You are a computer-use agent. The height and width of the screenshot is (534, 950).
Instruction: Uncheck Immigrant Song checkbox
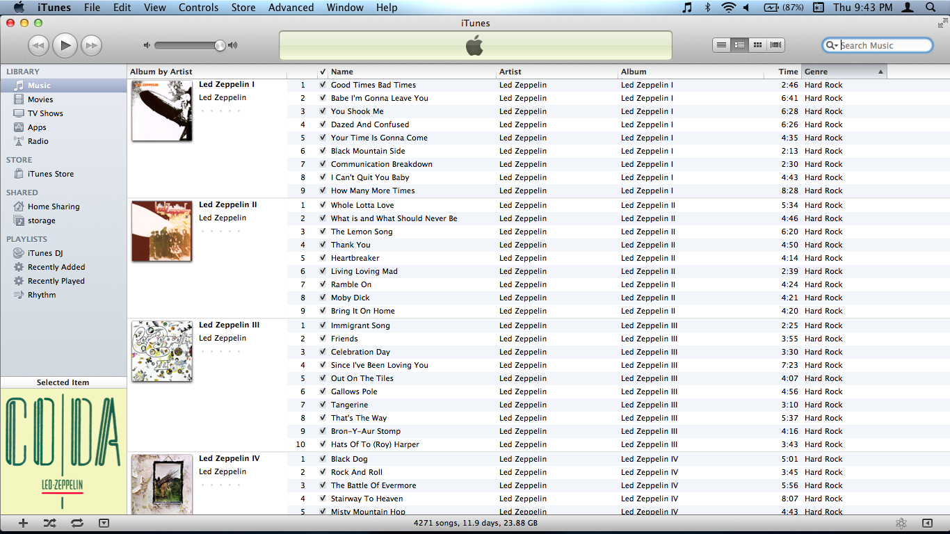[323, 325]
